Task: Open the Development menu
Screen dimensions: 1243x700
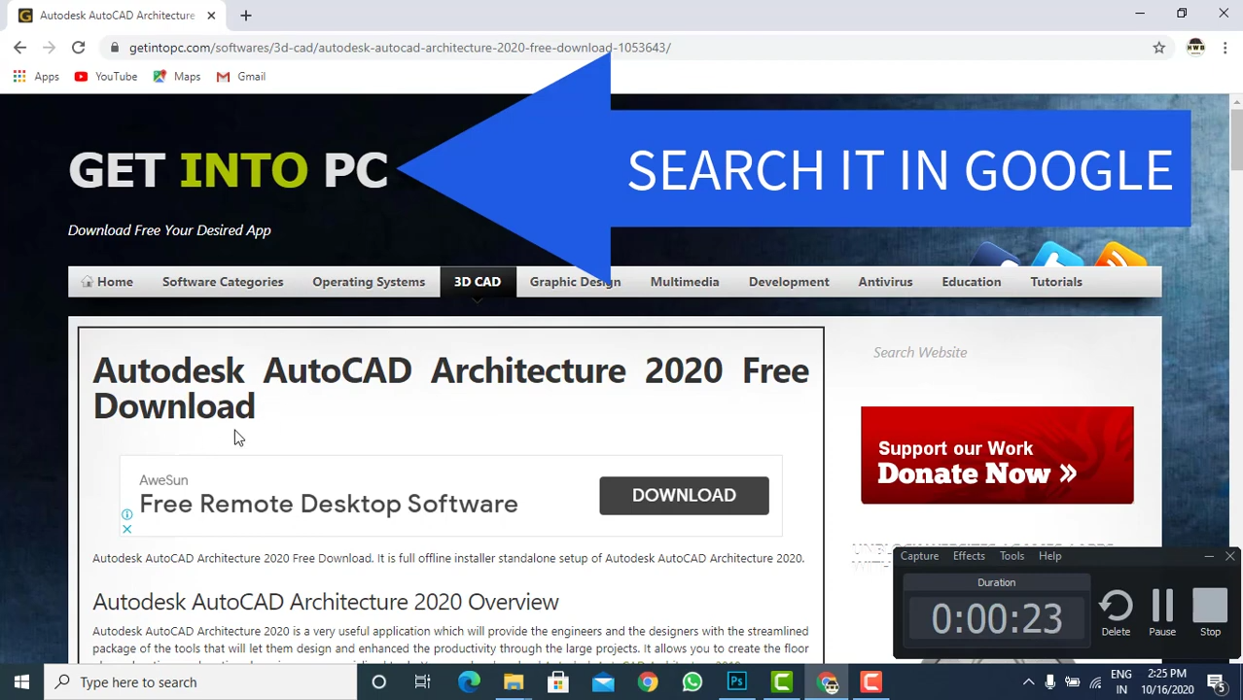Action: click(789, 282)
